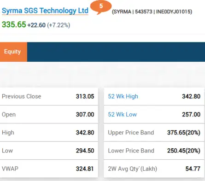This screenshot has height=181, width=205.
Task: Select the 2W Avg Qty (Lakh) label
Action: click(x=133, y=169)
